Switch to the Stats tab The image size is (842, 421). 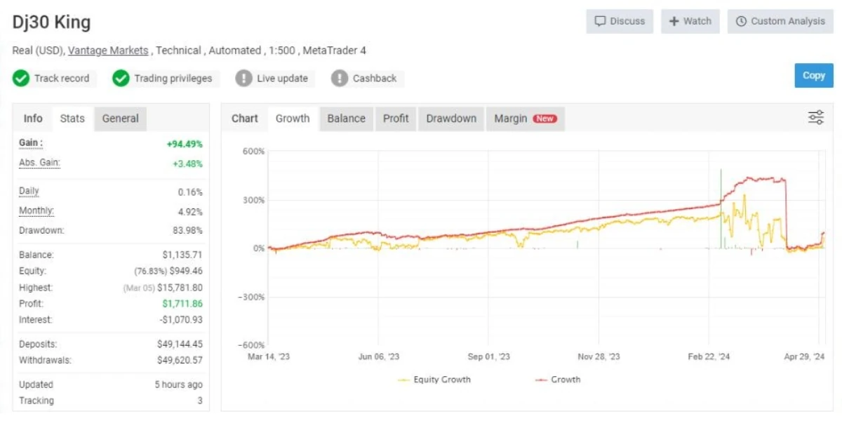(72, 119)
